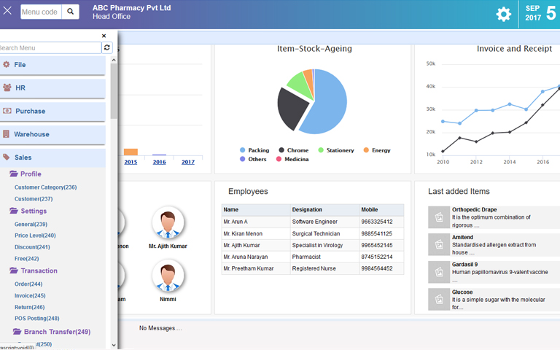
Task: Open Return(246) transaction entry
Action: click(x=30, y=307)
